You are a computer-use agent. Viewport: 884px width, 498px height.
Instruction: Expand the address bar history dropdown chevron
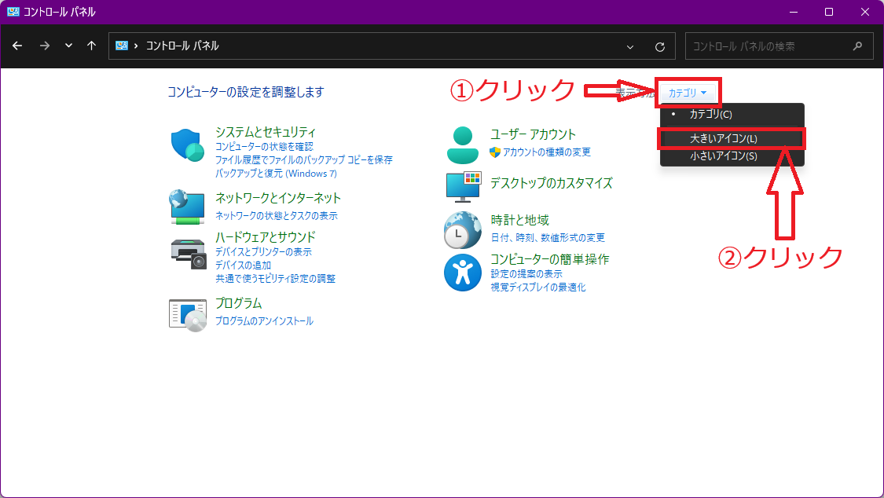coord(629,46)
